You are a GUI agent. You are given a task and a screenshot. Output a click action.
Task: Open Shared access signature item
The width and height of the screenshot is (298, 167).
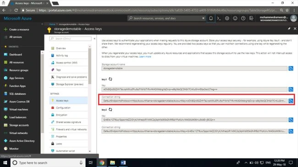68,122
